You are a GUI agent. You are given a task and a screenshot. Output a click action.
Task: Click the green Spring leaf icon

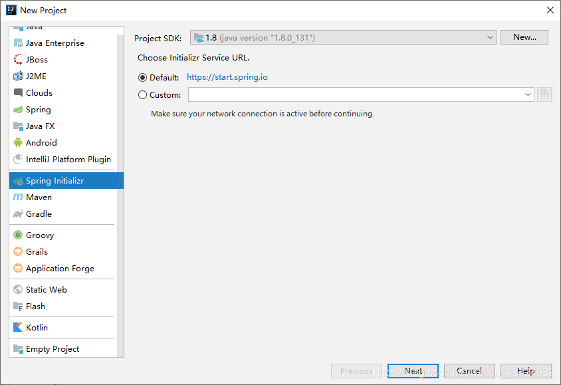[x=18, y=110]
